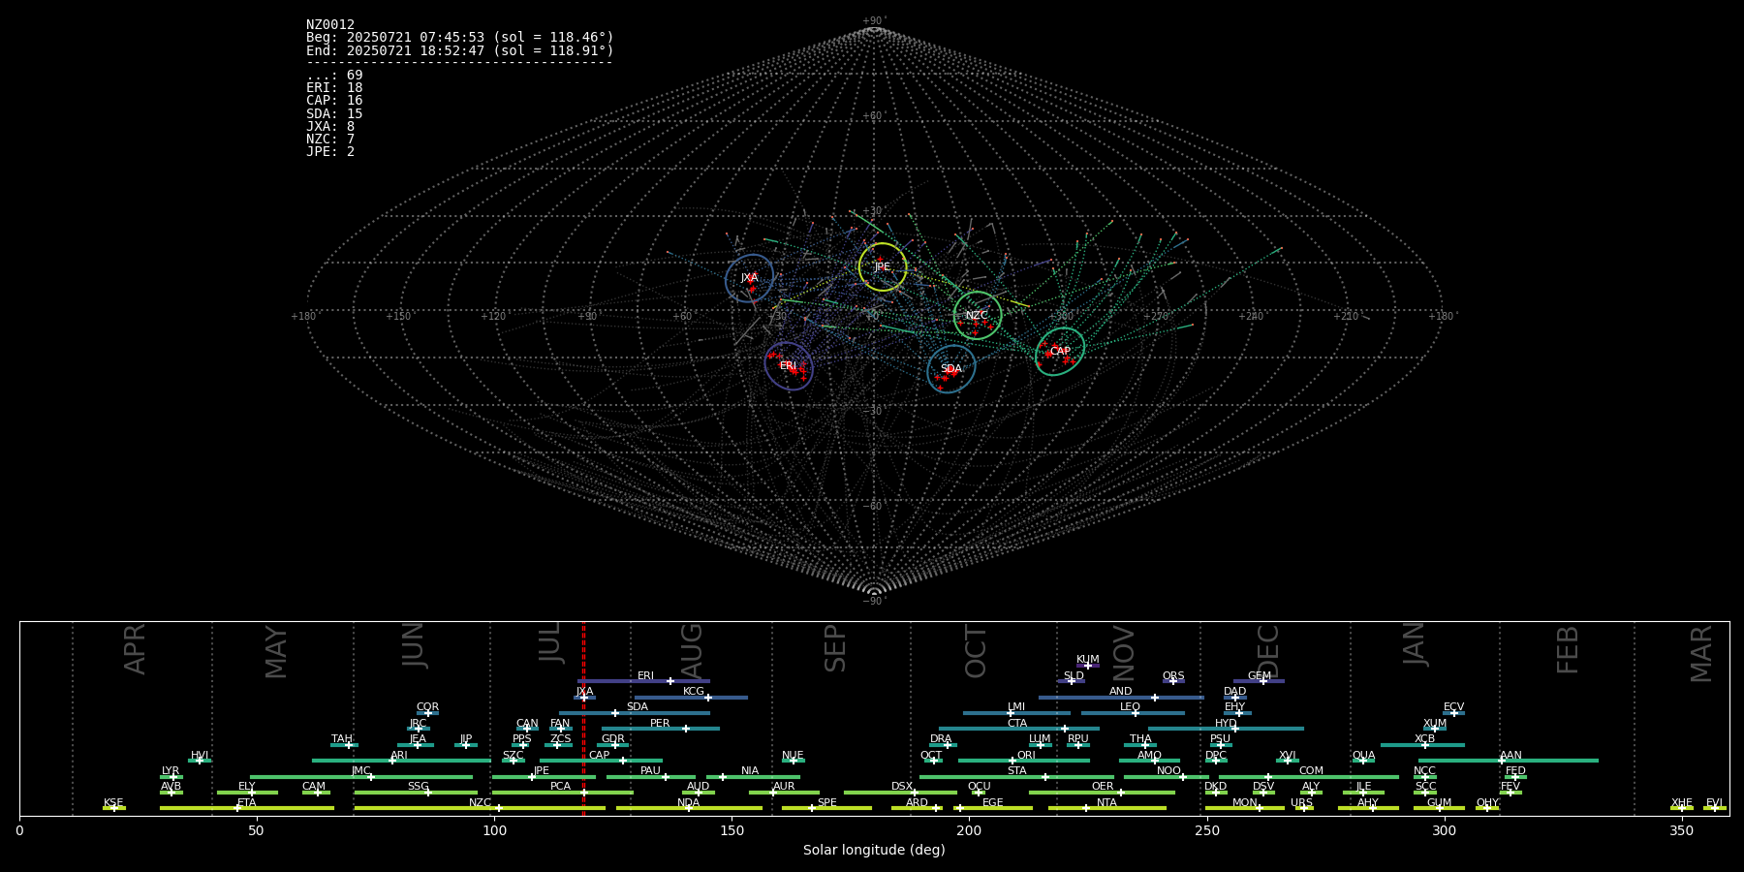This screenshot has width=1744, height=872.
Task: Click the GEM shower bar in the timeline
Action: coord(1259,681)
